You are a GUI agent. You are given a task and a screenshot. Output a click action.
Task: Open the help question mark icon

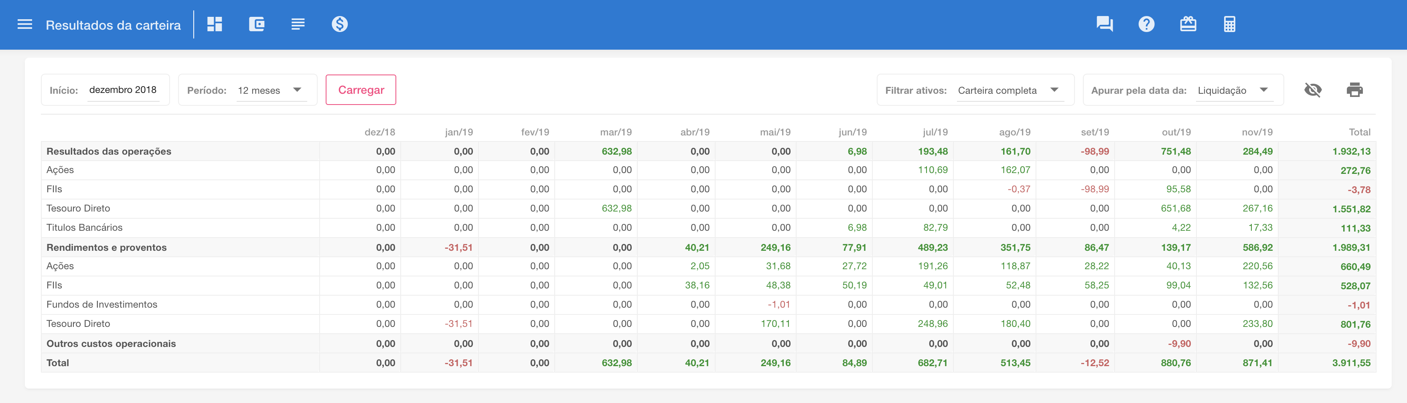pyautogui.click(x=1146, y=24)
